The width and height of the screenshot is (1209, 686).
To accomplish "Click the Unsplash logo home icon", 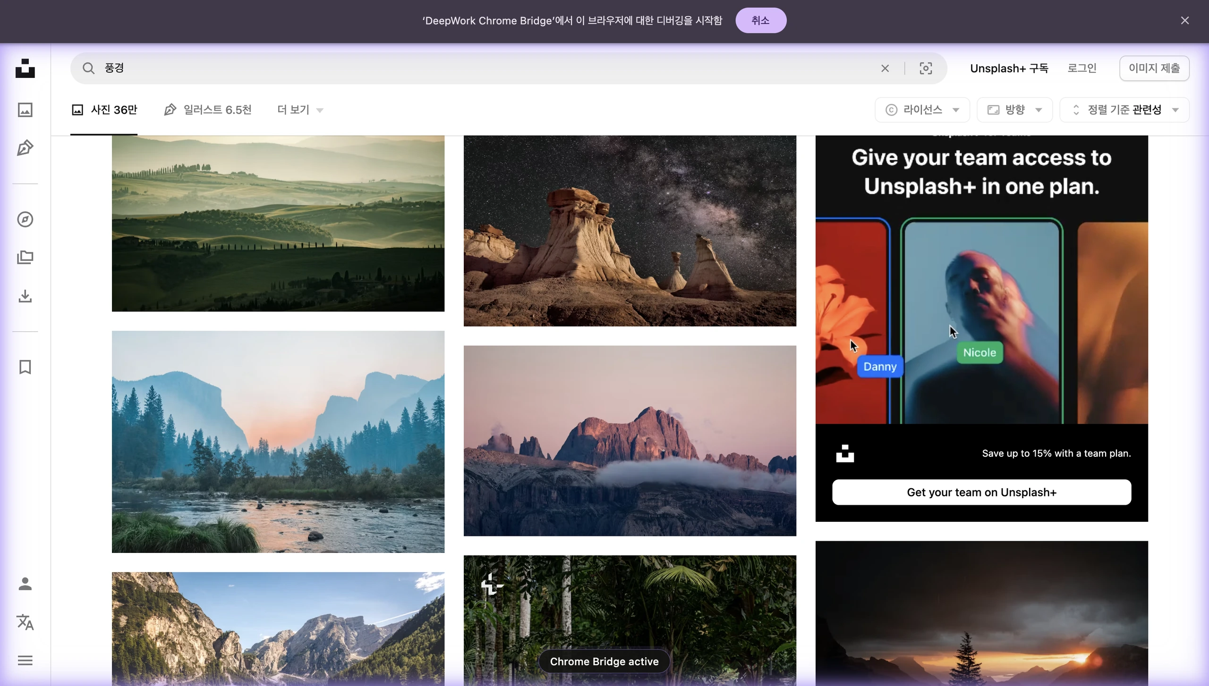I will (x=25, y=68).
